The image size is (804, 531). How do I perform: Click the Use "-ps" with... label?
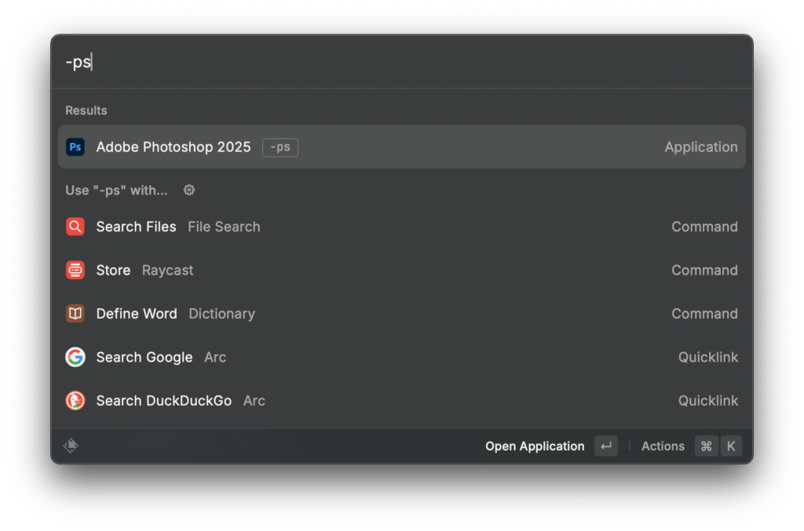[116, 190]
